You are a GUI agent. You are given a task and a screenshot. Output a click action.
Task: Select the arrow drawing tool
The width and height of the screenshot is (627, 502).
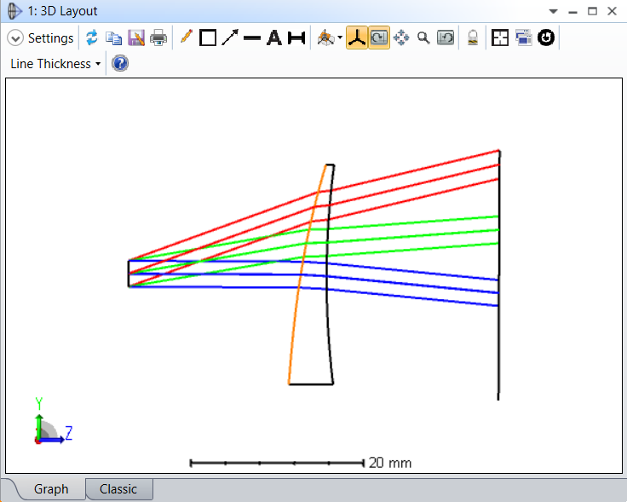point(230,38)
